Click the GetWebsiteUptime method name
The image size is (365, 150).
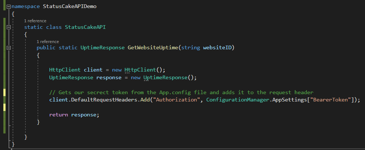coord(153,48)
